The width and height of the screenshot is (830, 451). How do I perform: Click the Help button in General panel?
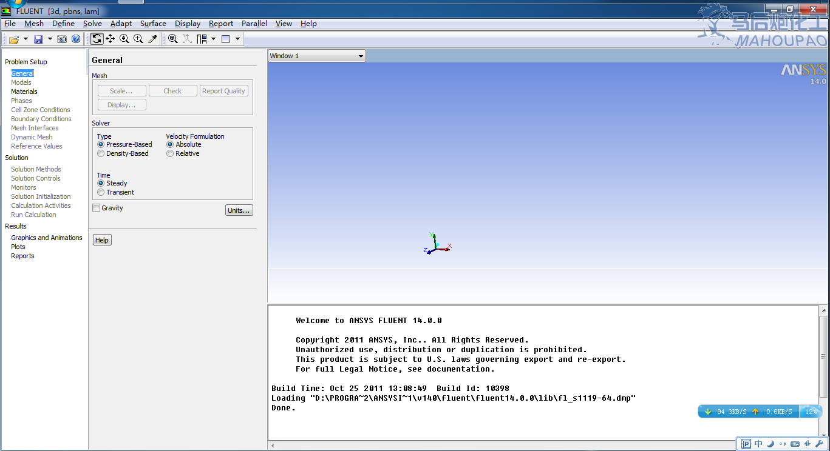(x=102, y=240)
